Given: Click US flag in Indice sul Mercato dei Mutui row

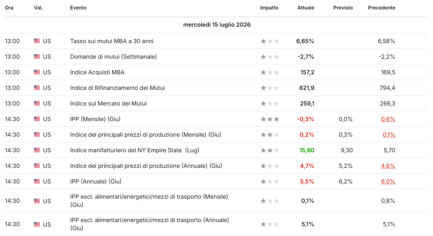Looking at the screenshot, I should [37, 103].
